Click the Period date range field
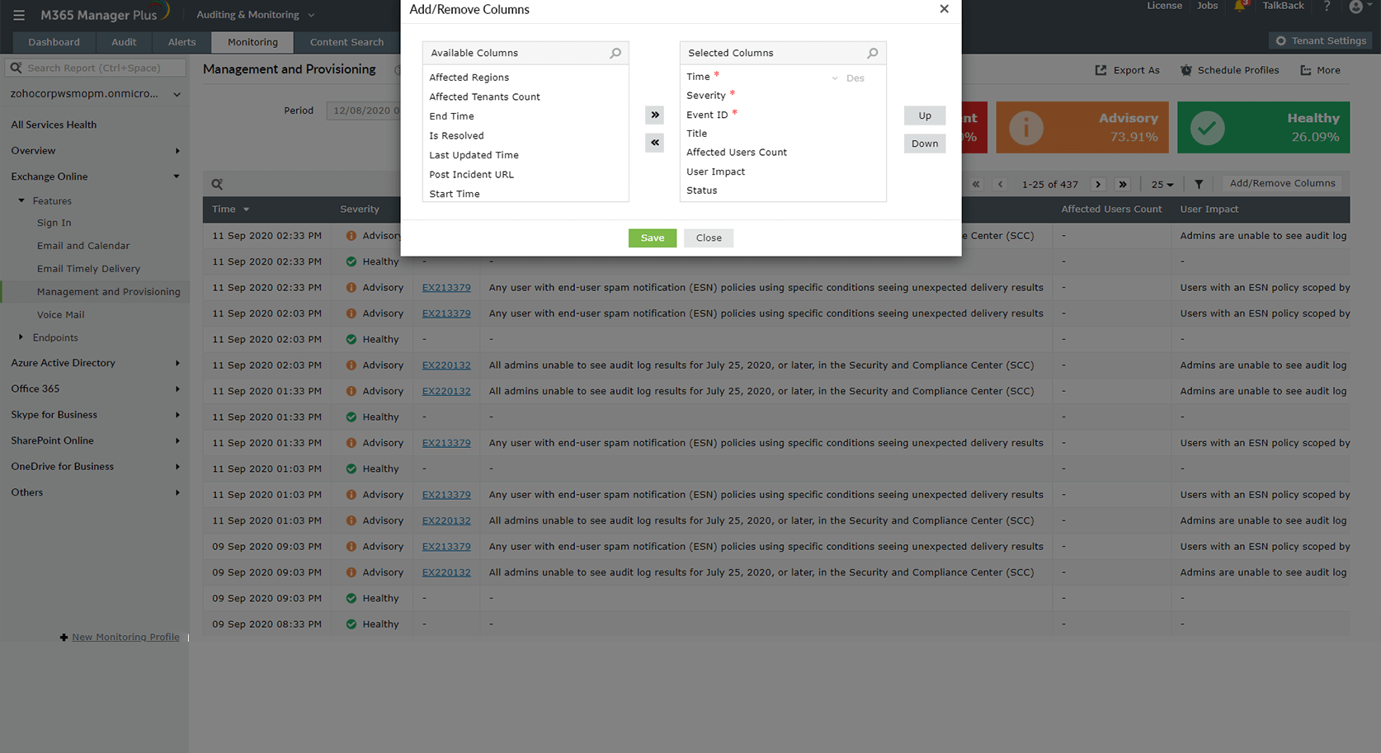This screenshot has width=1381, height=753. [x=364, y=111]
